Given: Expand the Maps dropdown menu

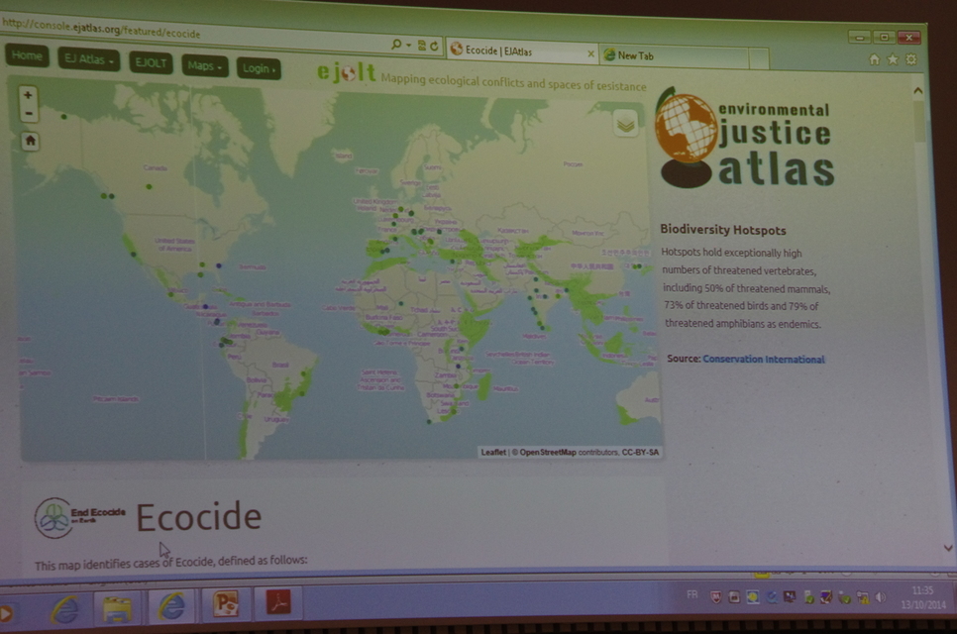Looking at the screenshot, I should pyautogui.click(x=204, y=65).
